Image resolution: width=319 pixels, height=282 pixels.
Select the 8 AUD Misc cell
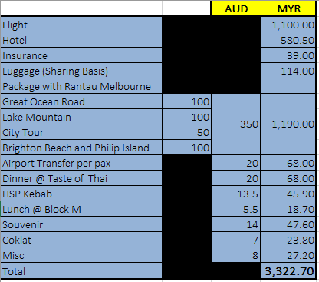tap(236, 255)
